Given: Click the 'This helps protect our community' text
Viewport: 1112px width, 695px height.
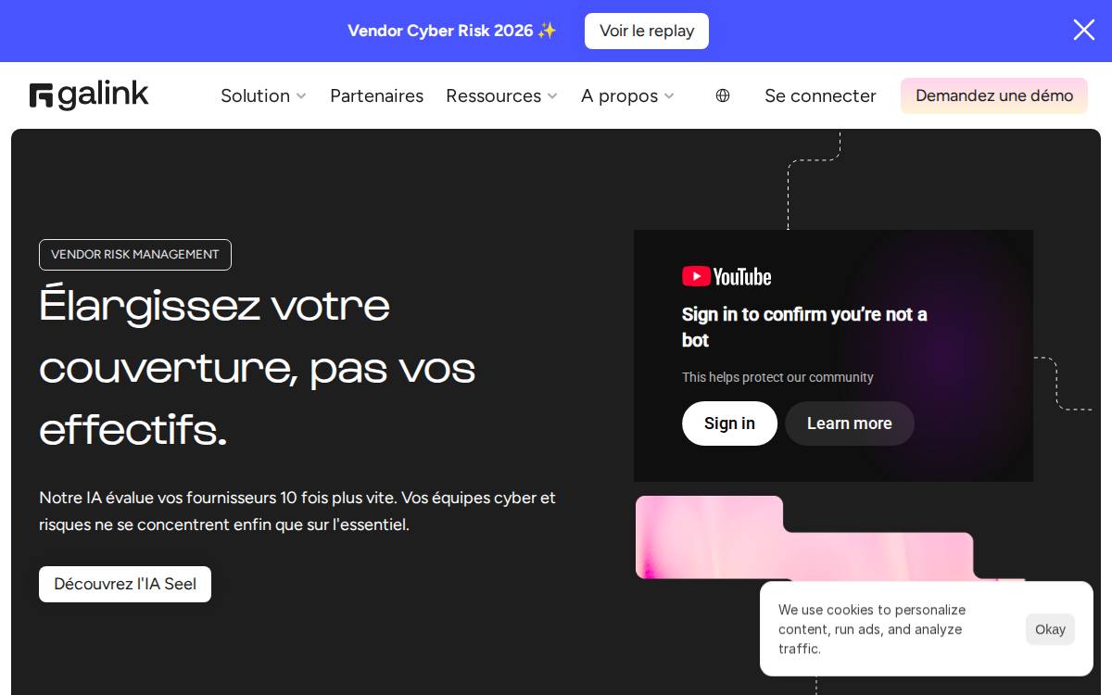Looking at the screenshot, I should 777,377.
